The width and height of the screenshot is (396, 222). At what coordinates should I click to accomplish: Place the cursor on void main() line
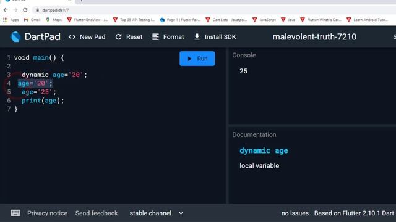click(x=39, y=57)
